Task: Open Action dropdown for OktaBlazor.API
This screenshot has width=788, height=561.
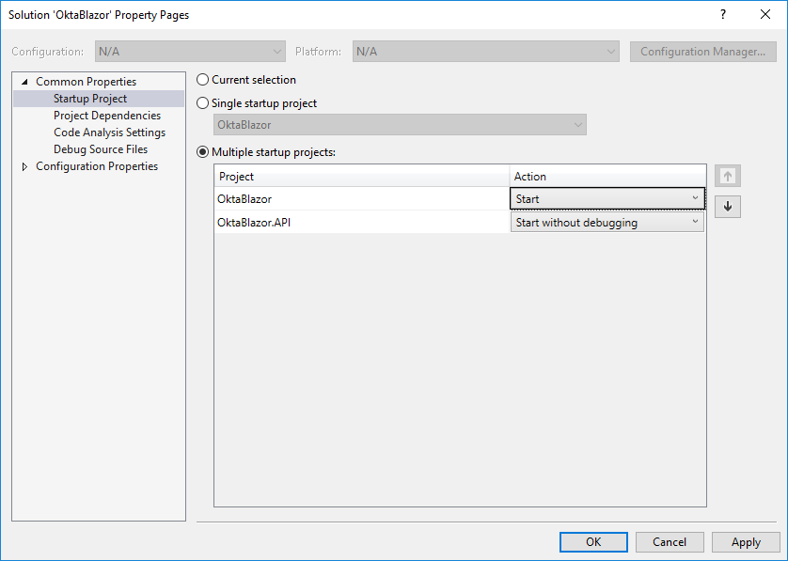Action: tap(607, 223)
